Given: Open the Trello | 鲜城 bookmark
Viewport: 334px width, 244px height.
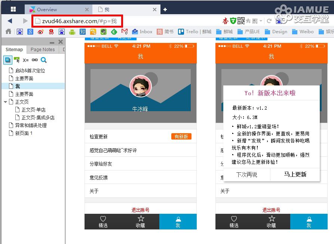Looking at the screenshot, I should [x=195, y=32].
